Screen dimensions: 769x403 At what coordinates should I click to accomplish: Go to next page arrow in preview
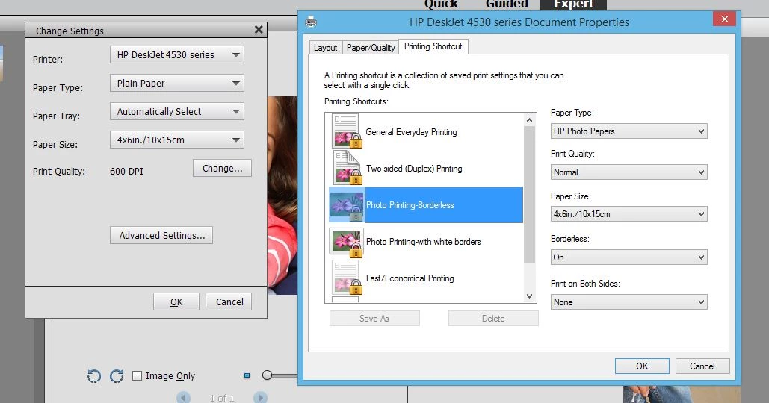[260, 398]
